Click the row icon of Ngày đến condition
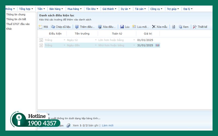 tap(41, 45)
